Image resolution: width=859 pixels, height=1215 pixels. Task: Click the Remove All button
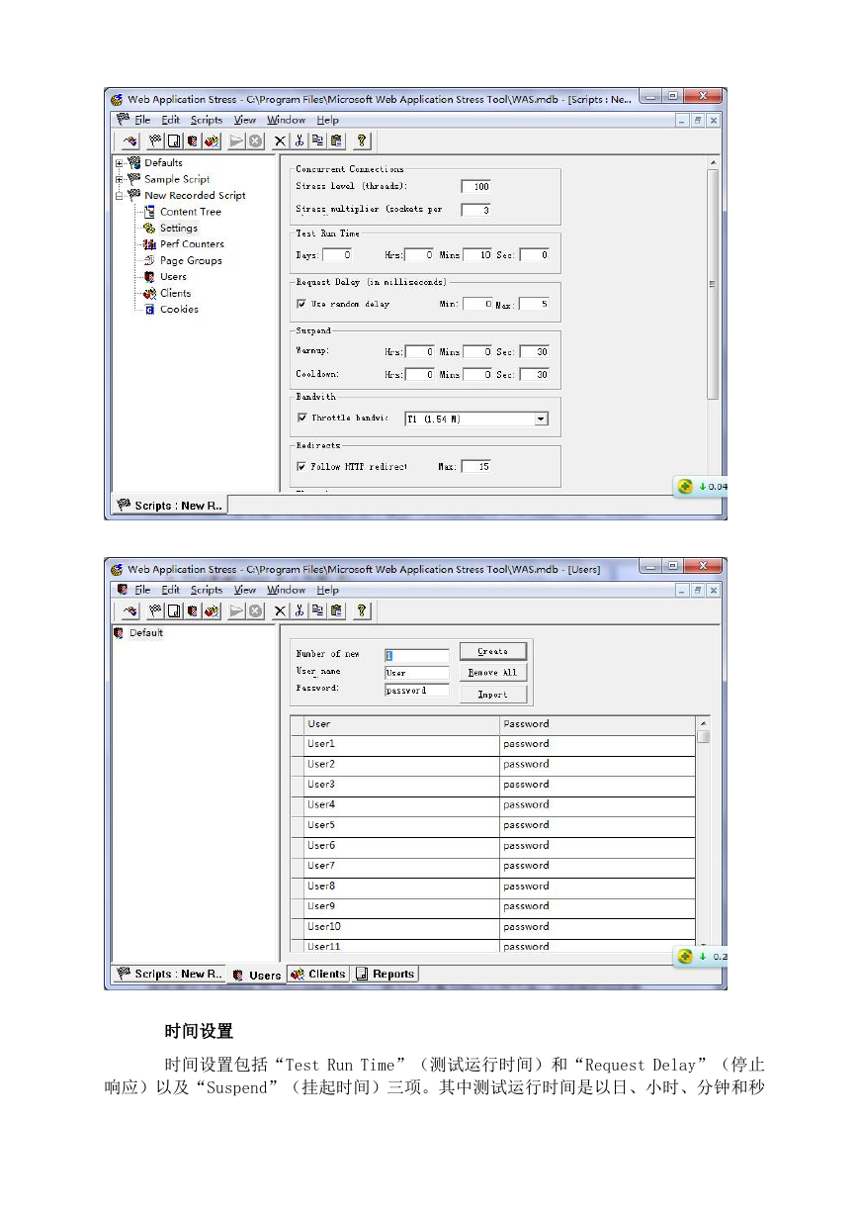(492, 673)
